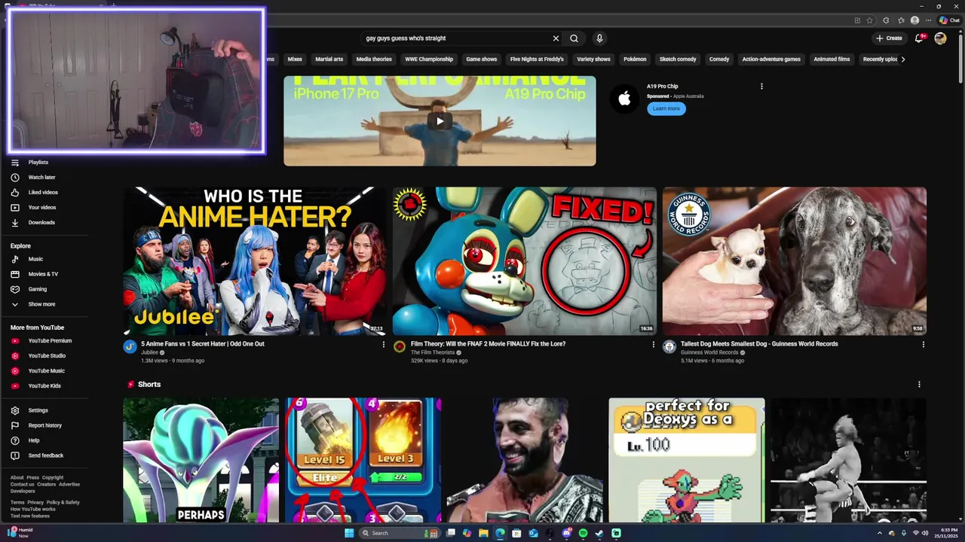Open YouTube Music
The width and height of the screenshot is (965, 542).
click(45, 371)
